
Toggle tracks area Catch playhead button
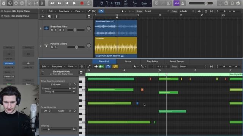[x=101, y=11]
